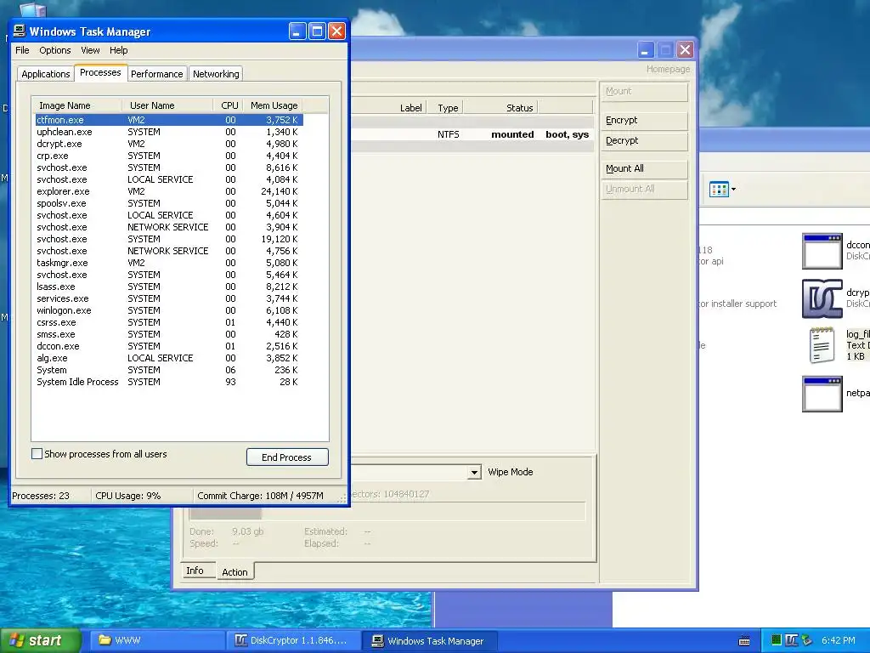Image resolution: width=870 pixels, height=653 pixels.
Task: Click the Encrypt button in DiskCryptor
Action: (x=644, y=121)
